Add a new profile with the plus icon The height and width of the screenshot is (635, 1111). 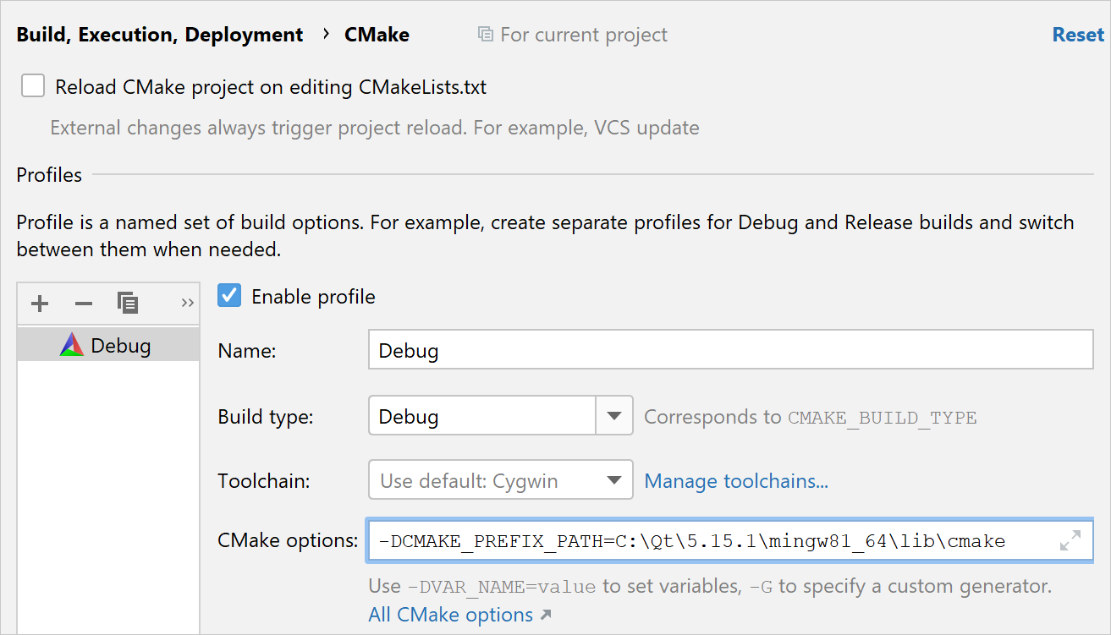39,303
